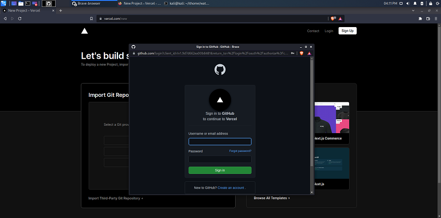The width and height of the screenshot is (441, 218).
Task: Bookmark this page via bookmark icon
Action: pos(91,18)
